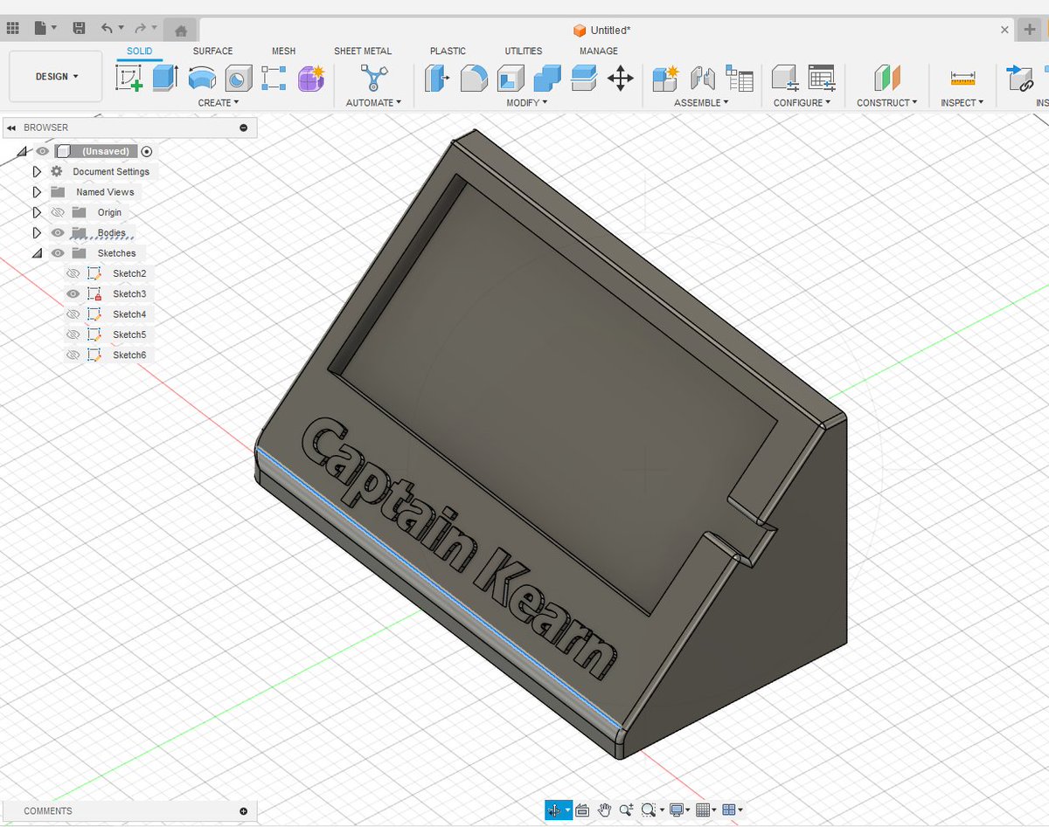Select the Create Sketch tool

(129, 79)
